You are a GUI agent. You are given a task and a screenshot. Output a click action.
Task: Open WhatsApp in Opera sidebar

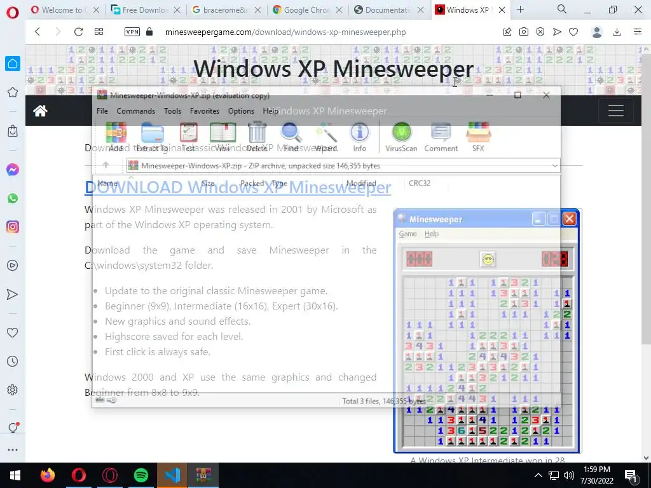point(13,198)
